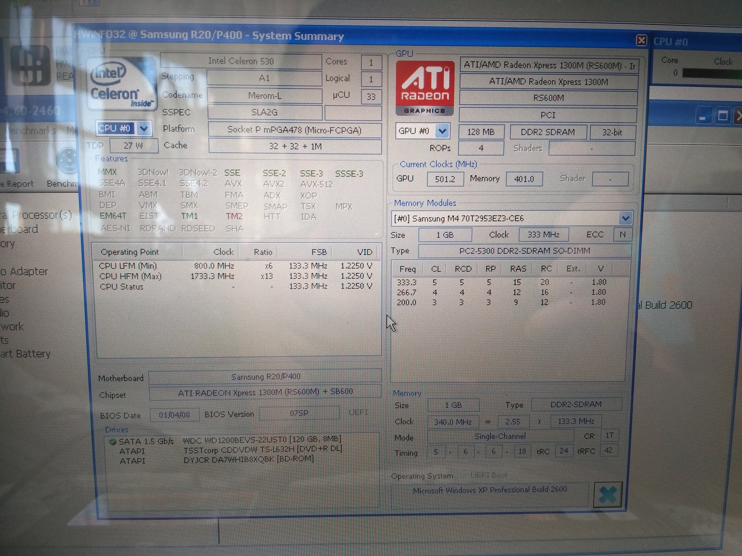This screenshot has width=742, height=556.
Task: Open the Benchmarks menu
Action: coord(32,130)
